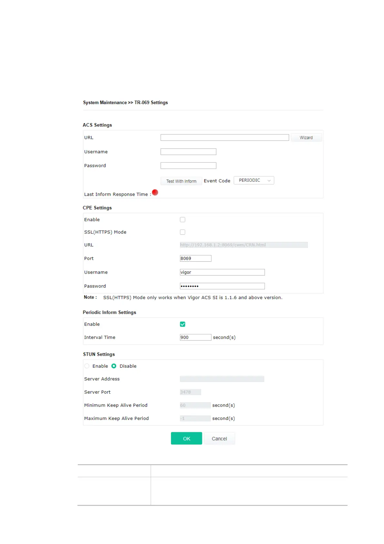
Task: Click the Wizard button next to ACS URL
Action: click(306, 138)
